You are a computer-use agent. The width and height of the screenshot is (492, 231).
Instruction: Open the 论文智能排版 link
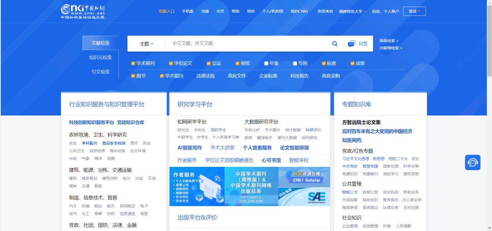pos(295,148)
